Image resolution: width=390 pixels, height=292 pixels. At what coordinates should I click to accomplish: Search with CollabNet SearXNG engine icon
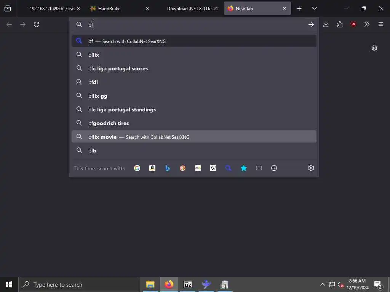pos(229,168)
